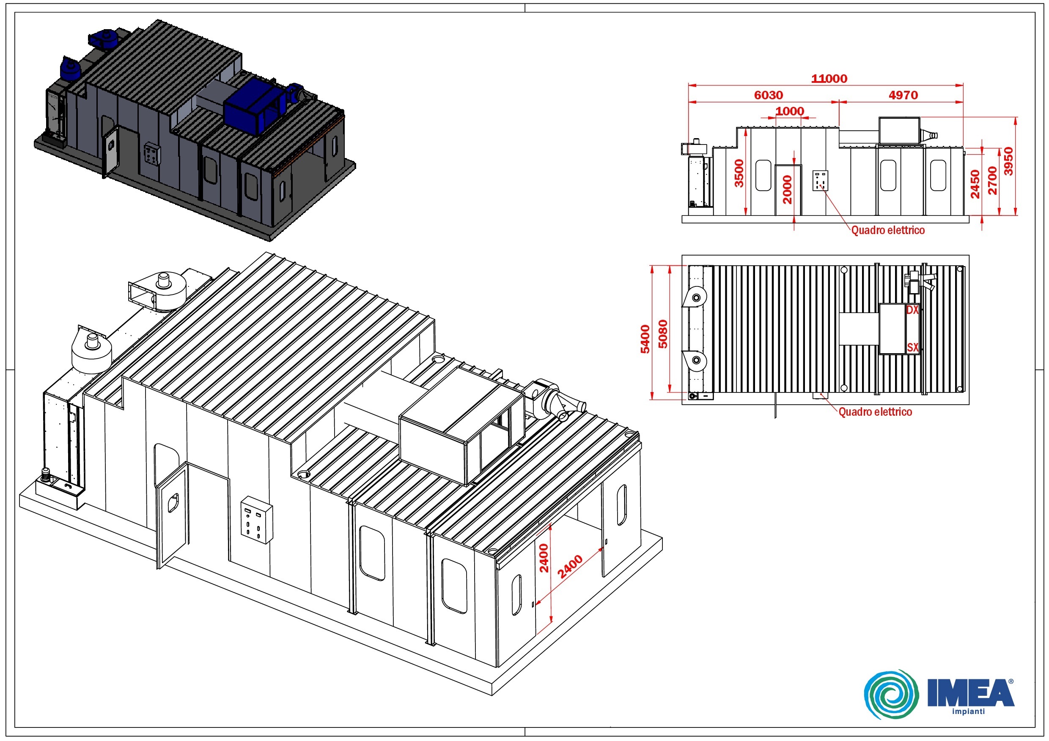Click the shaded color 3D render thumbnail

click(195, 130)
